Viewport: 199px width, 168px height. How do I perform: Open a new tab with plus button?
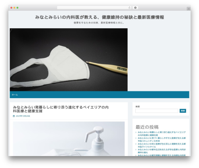click(x=189, y=9)
